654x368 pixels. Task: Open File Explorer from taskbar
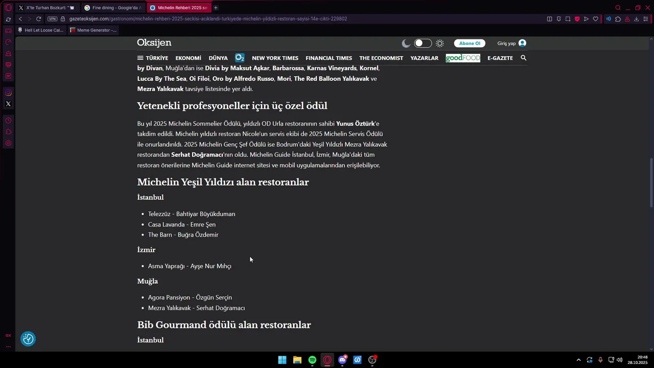[x=297, y=360]
